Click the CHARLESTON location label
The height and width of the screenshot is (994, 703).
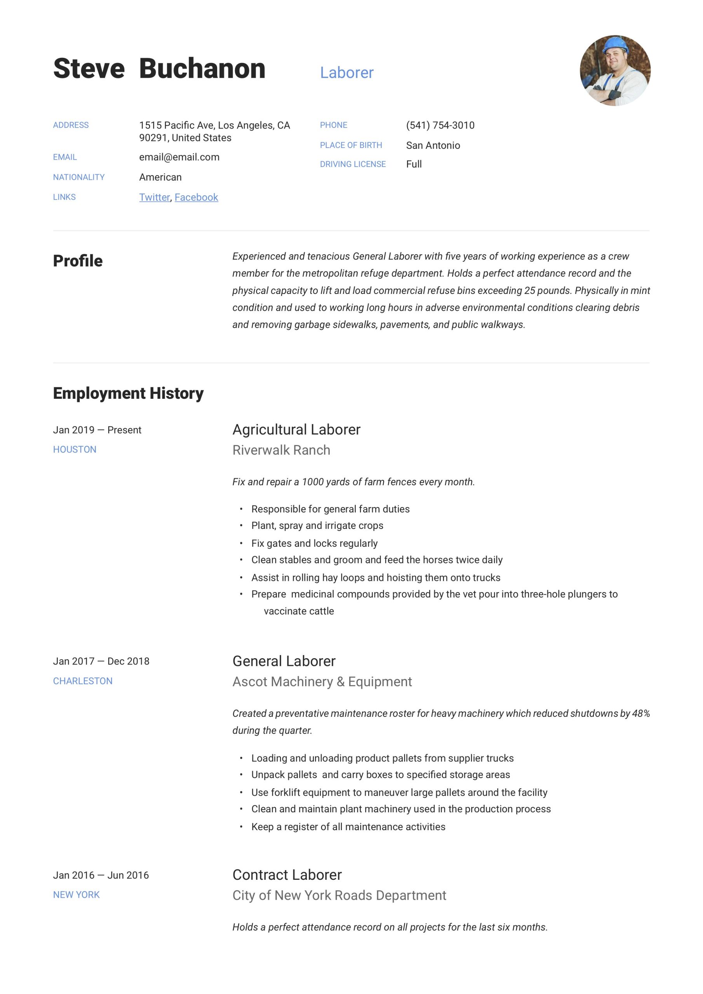coord(82,681)
